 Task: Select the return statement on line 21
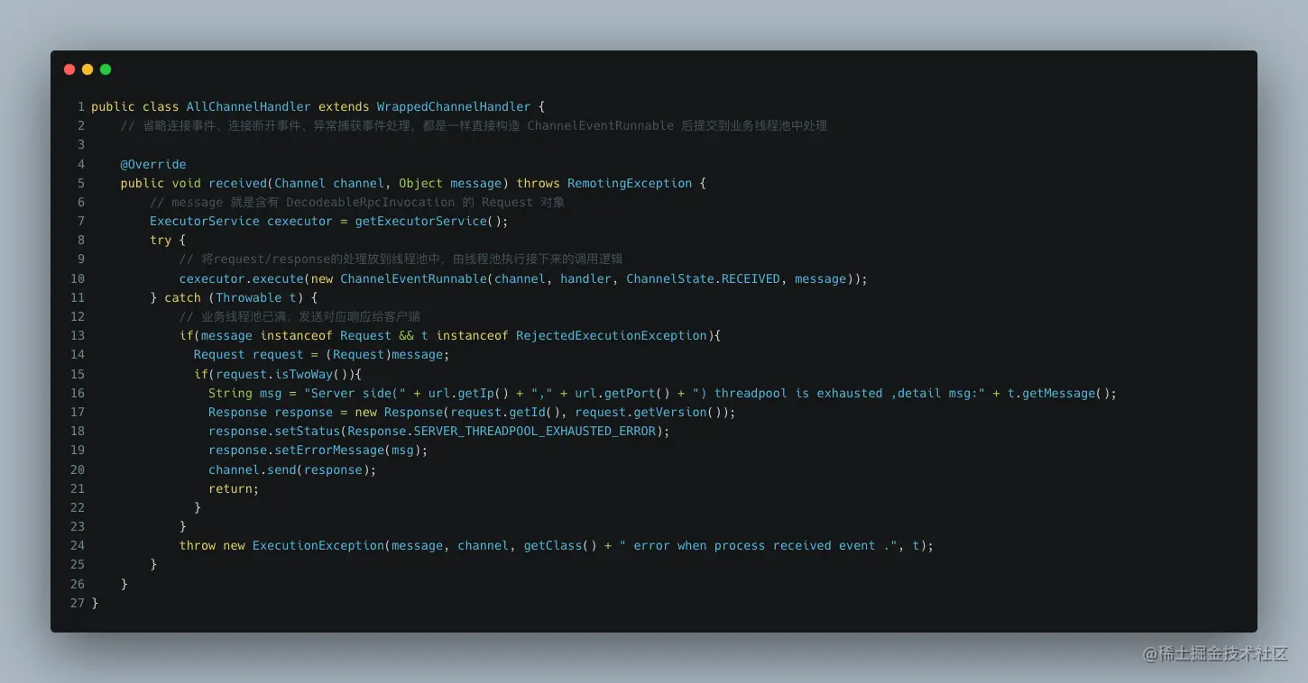(232, 488)
